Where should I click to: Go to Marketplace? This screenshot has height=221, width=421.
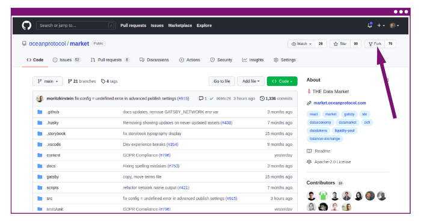pos(180,25)
